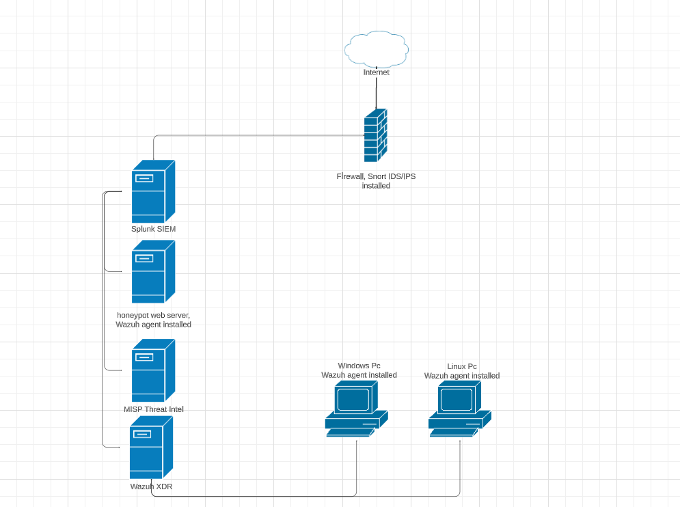Image resolution: width=680 pixels, height=507 pixels.
Task: Select the "Wazuh XDR" label
Action: click(151, 487)
